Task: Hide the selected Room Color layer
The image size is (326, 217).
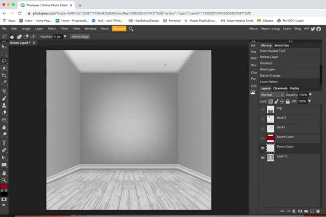Action: click(x=263, y=148)
